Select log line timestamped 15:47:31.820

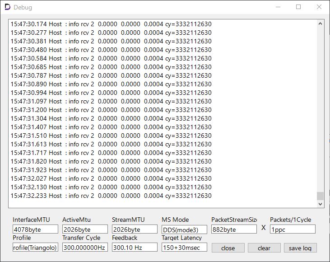click(x=111, y=161)
